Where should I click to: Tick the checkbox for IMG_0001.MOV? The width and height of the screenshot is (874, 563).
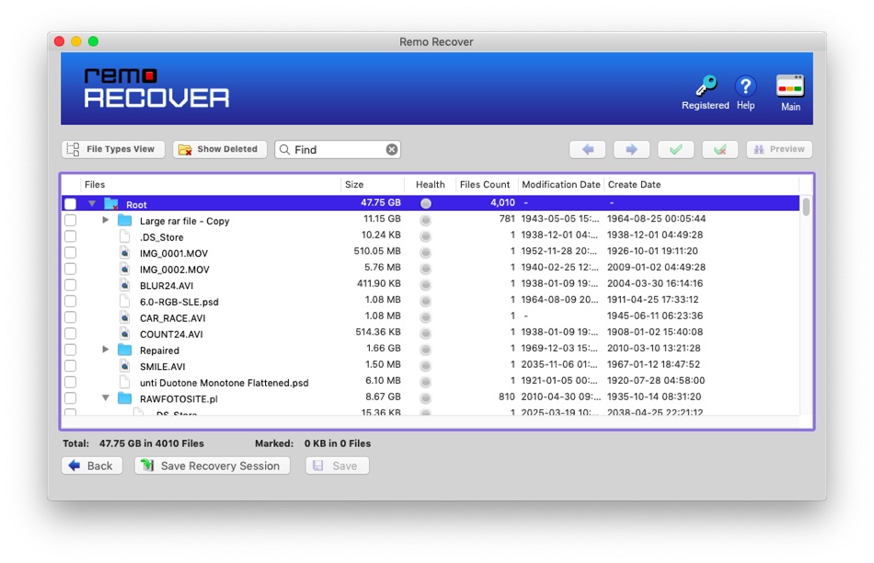70,252
